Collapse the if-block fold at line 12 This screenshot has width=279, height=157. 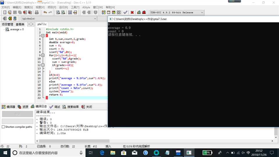coord(43,65)
